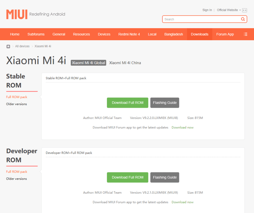Toggle the page width switch icon
The width and height of the screenshot is (254, 213).
[244, 10]
